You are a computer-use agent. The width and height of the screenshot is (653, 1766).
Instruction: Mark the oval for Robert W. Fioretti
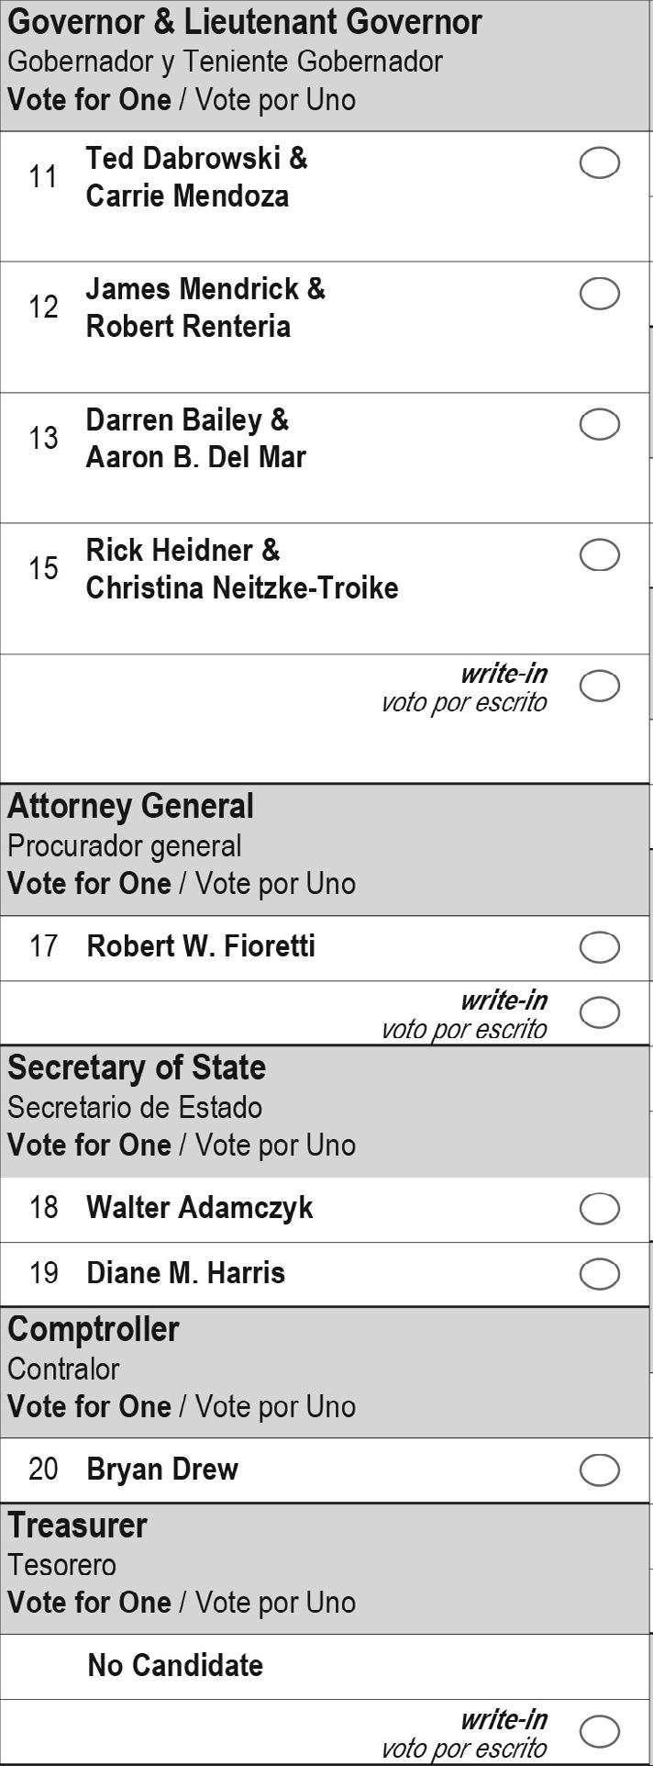click(x=600, y=947)
